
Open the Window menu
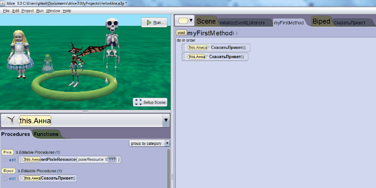click(53, 11)
